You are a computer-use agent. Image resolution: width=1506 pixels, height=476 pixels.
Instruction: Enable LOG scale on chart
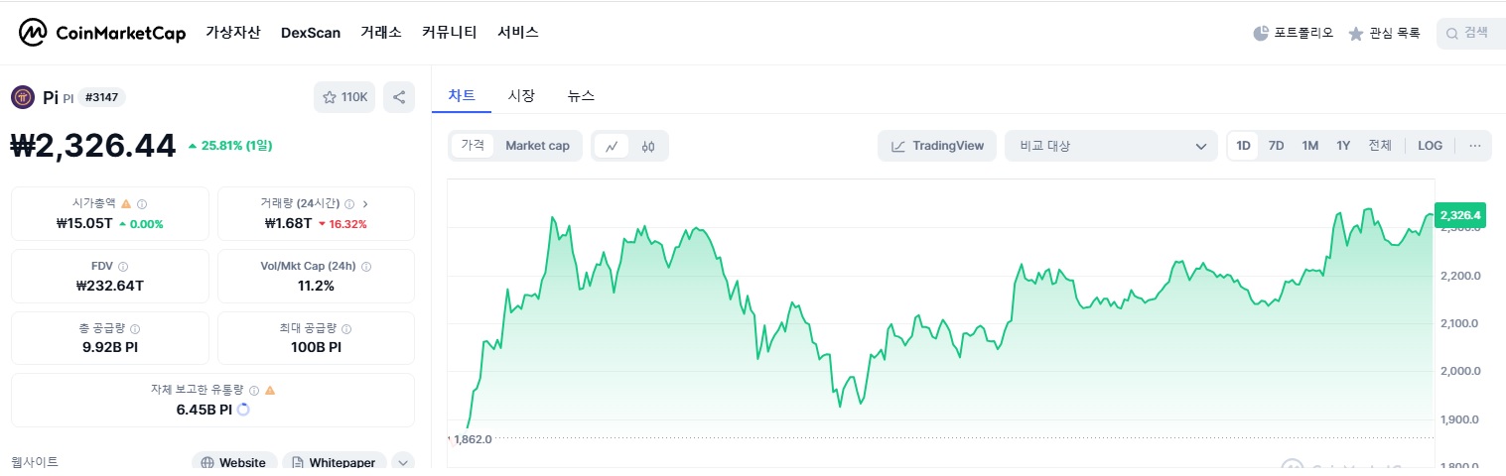coord(1430,146)
